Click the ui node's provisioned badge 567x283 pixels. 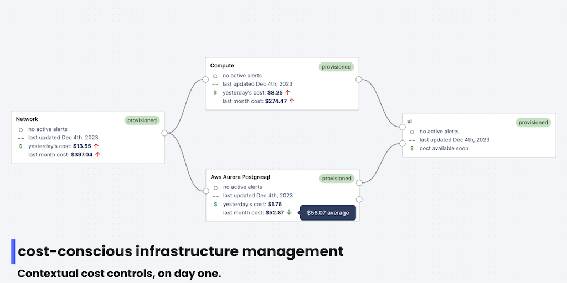point(533,123)
